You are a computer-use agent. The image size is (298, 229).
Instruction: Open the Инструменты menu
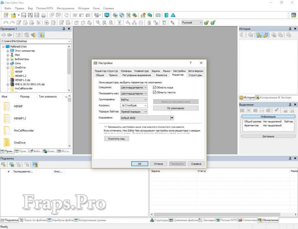coord(66,8)
